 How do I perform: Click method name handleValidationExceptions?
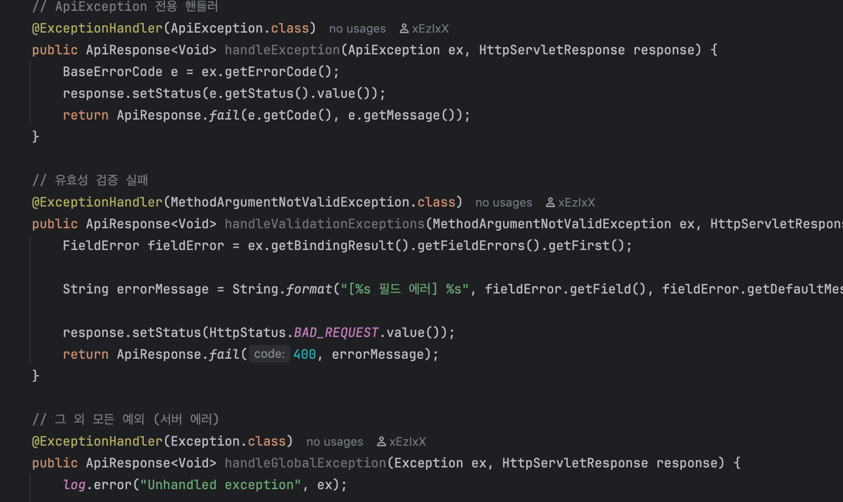click(325, 224)
